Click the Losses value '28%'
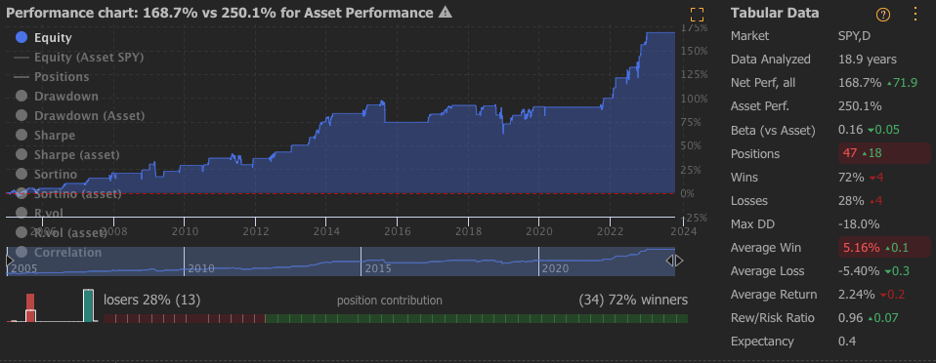 [851, 201]
